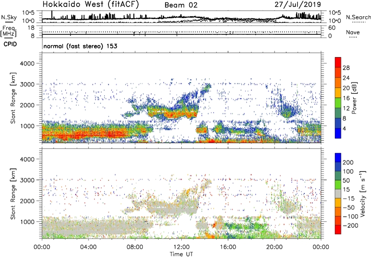Click the '4000' label on power panel axis
Image resolution: width=371 pixels, height=257 pixels.
click(x=27, y=64)
